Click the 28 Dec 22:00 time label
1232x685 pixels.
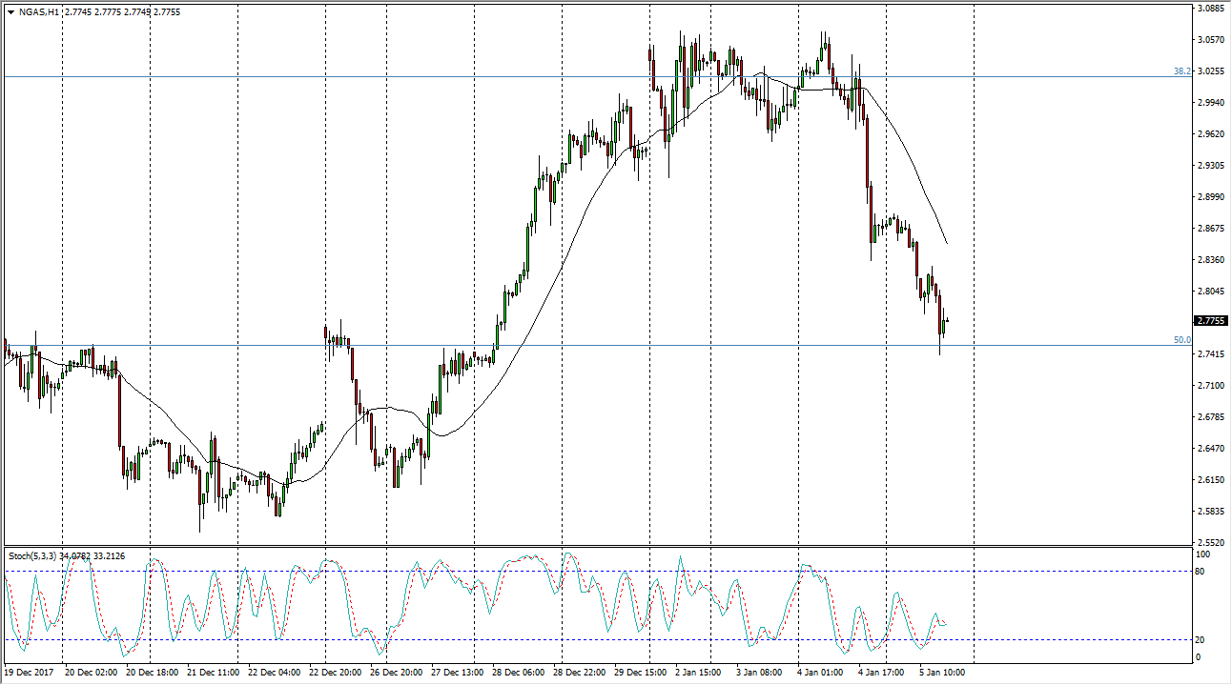578,673
